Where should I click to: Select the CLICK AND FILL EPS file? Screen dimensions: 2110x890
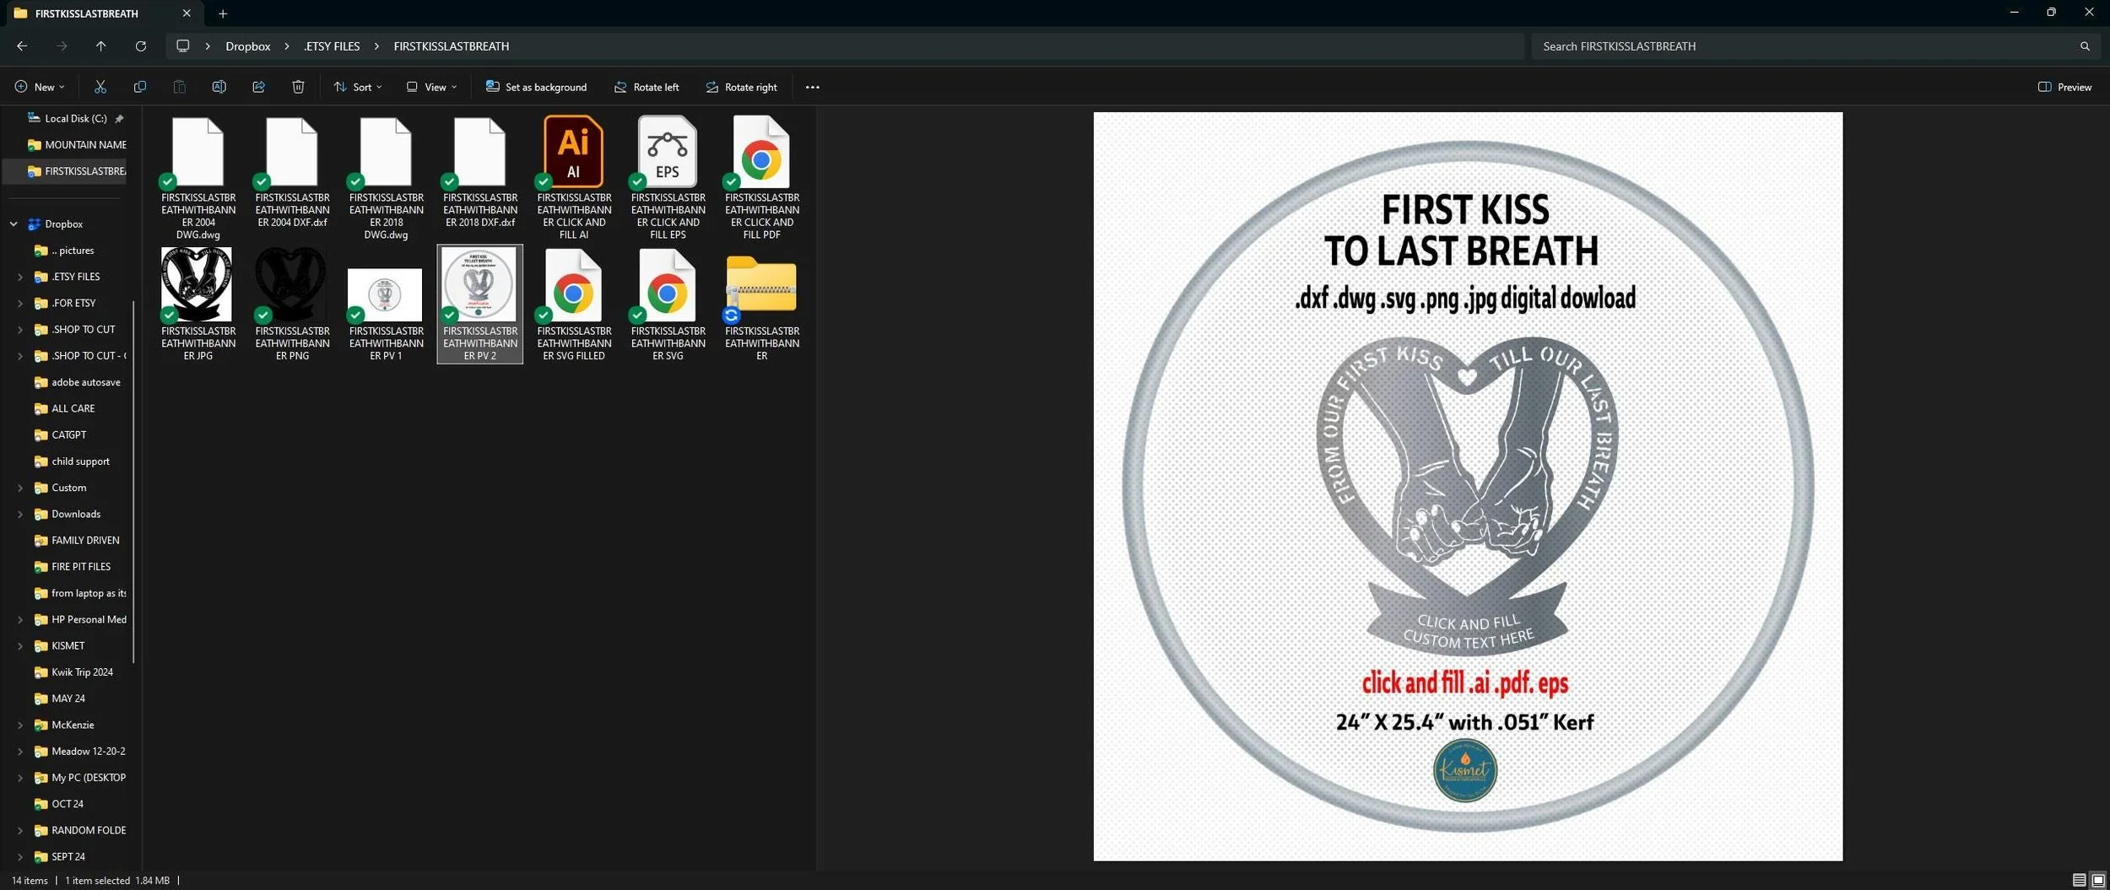[x=668, y=178]
